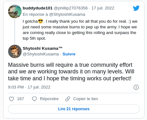Like the tweet with heart icon
The height and width of the screenshot is (120, 147).
tap(11, 99)
